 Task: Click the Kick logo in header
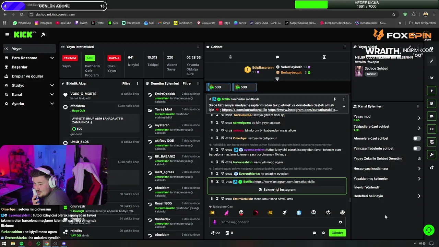[x=25, y=35]
